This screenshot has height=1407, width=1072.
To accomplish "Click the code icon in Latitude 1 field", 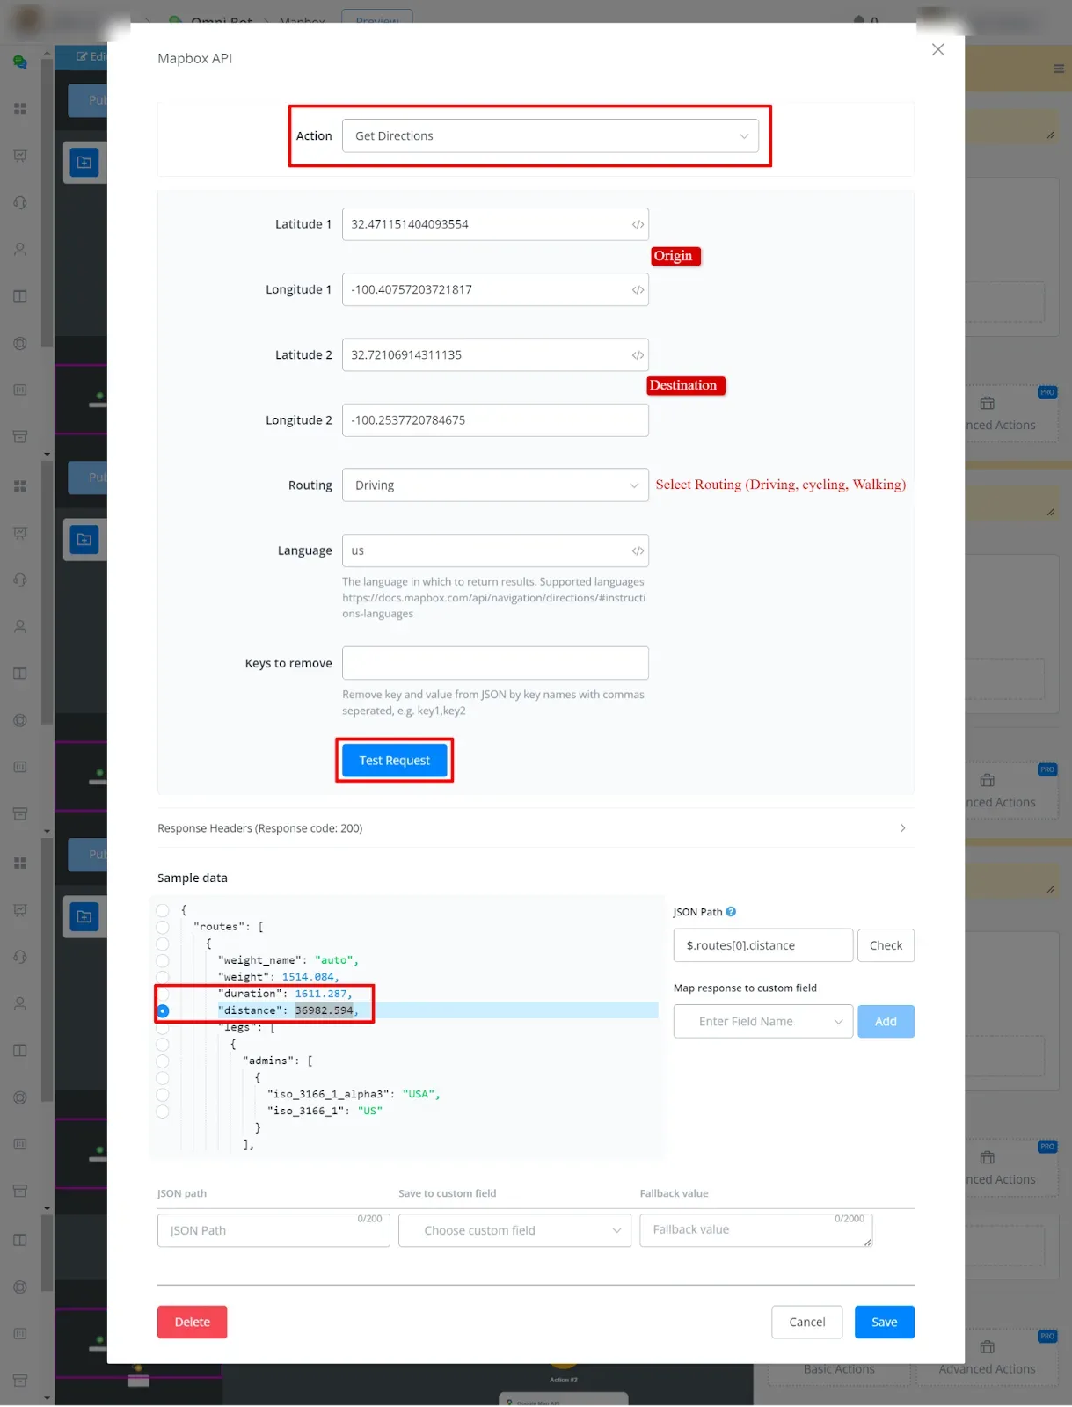I will coord(638,224).
